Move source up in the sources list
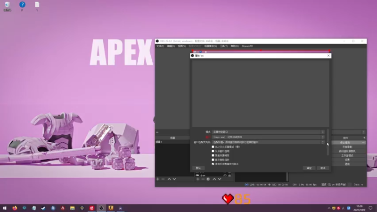377x212 pixels. pyautogui.click(x=214, y=179)
